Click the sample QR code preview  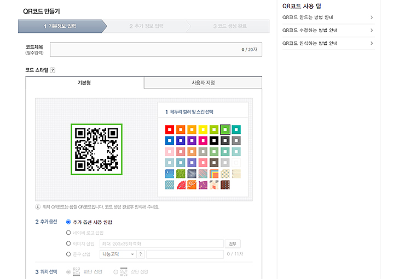coord(97,150)
